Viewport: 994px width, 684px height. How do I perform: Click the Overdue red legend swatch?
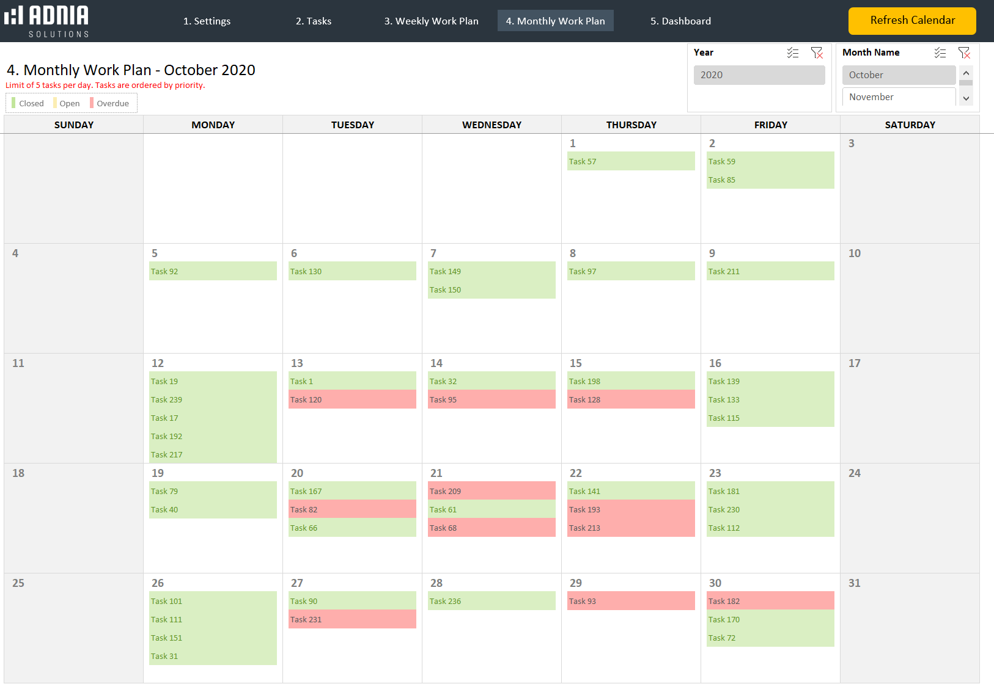(x=92, y=103)
